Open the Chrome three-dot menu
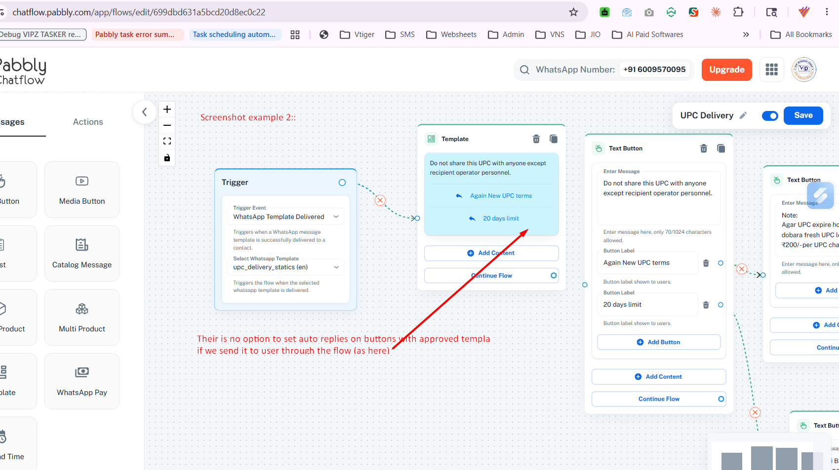The height and width of the screenshot is (470, 839). [x=827, y=12]
